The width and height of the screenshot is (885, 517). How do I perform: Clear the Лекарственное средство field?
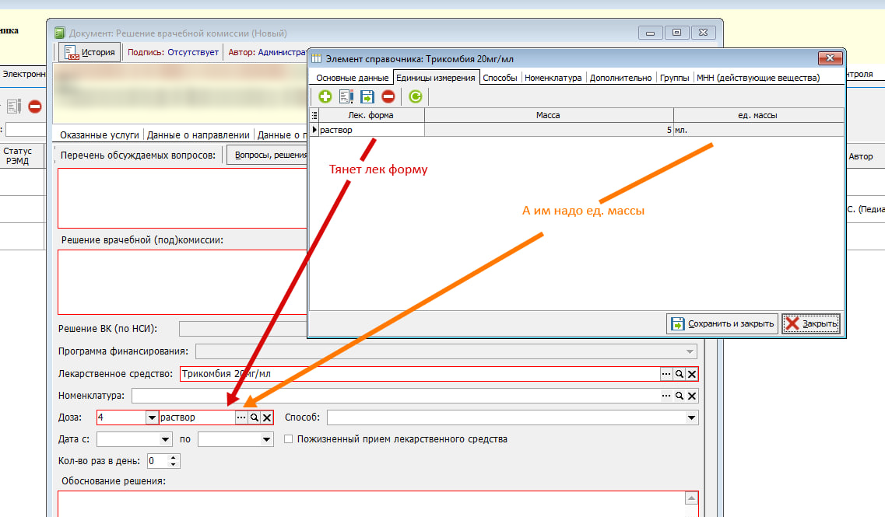[692, 374]
